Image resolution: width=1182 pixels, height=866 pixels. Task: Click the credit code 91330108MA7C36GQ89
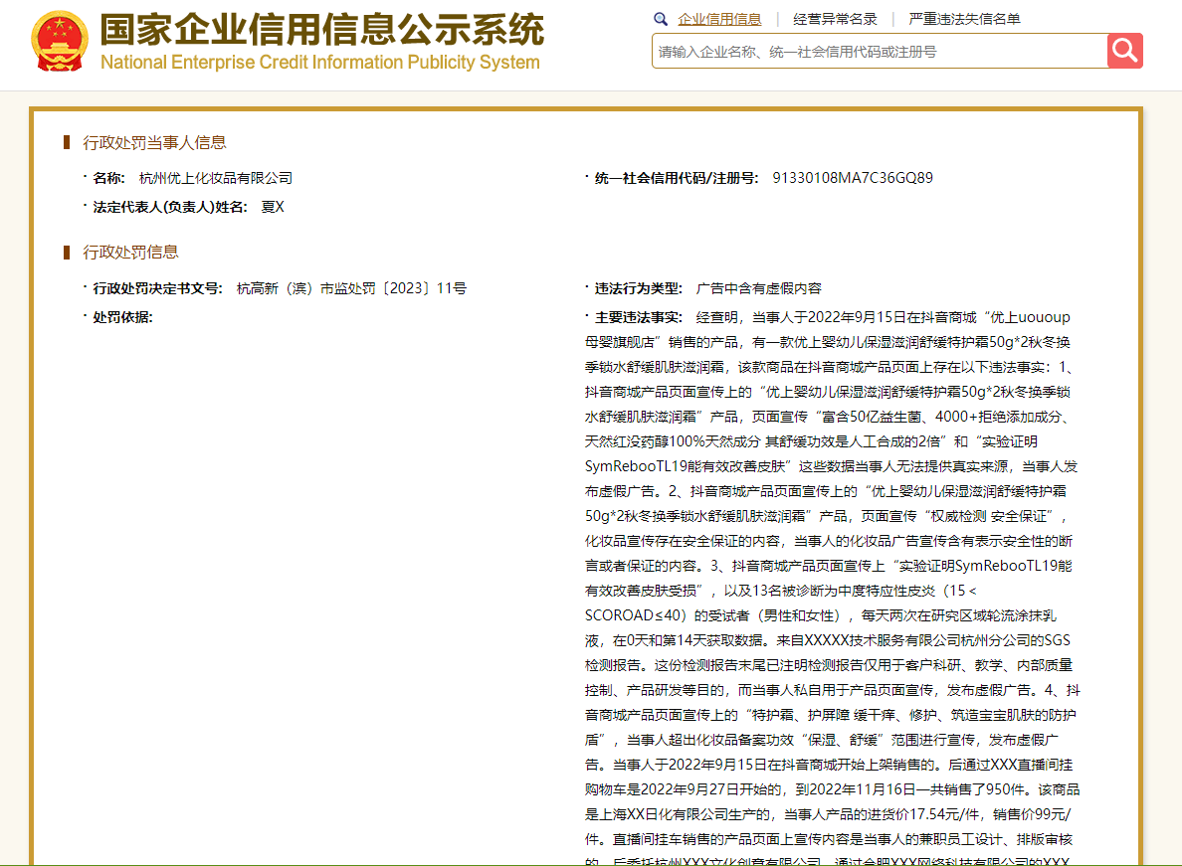click(x=853, y=178)
